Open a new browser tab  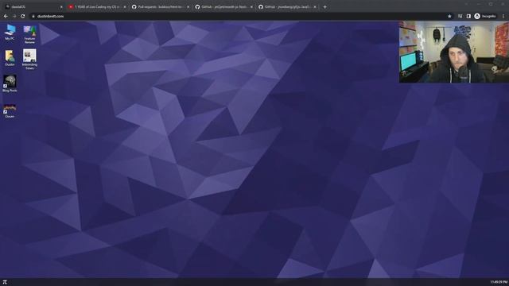click(x=325, y=7)
